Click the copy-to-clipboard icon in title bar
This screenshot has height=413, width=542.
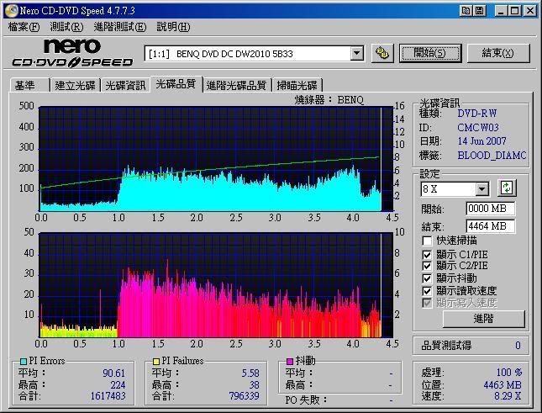tap(466, 11)
